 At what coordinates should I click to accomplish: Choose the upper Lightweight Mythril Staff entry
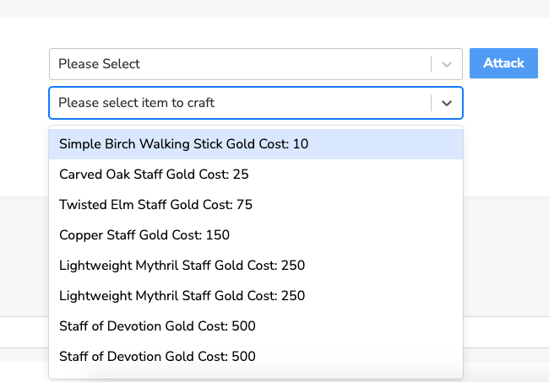point(256,266)
